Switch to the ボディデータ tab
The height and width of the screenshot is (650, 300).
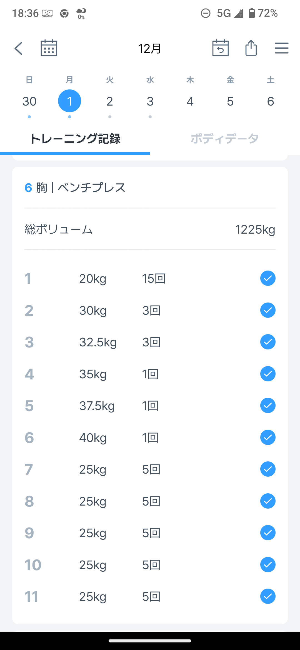225,139
